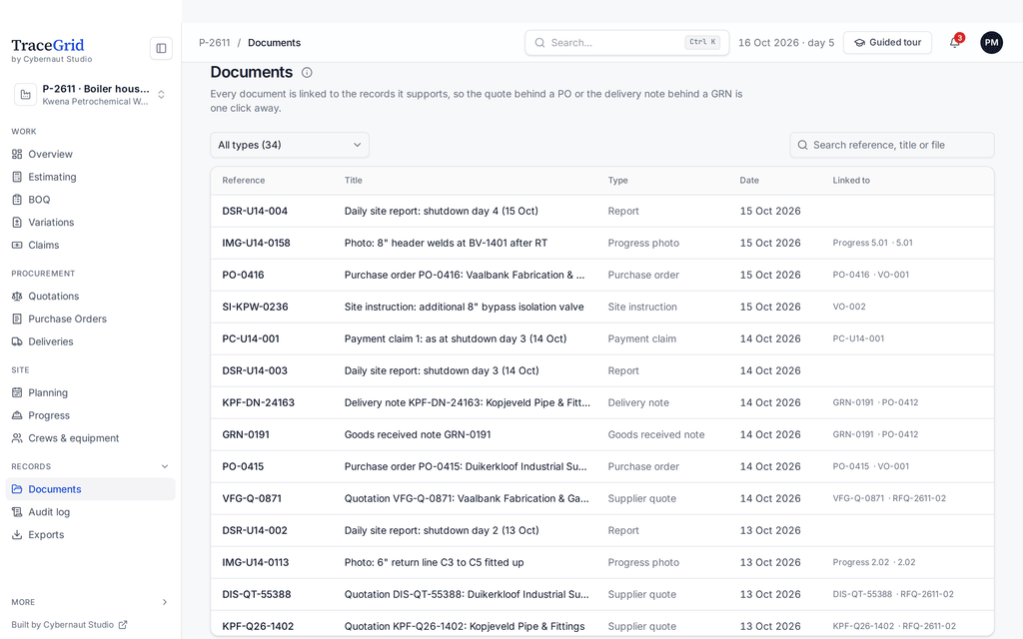Click Progress 5.01 linked record
The width and height of the screenshot is (1023, 639).
(x=860, y=243)
